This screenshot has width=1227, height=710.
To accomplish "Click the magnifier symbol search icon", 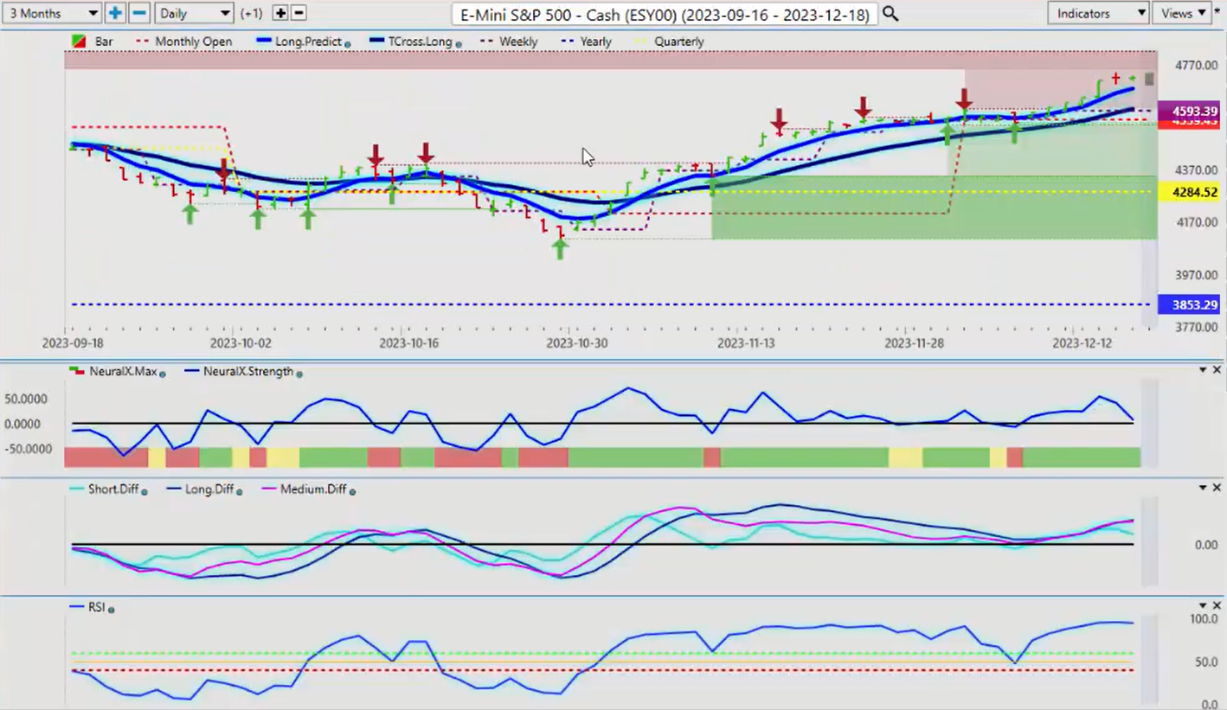I will coord(890,14).
